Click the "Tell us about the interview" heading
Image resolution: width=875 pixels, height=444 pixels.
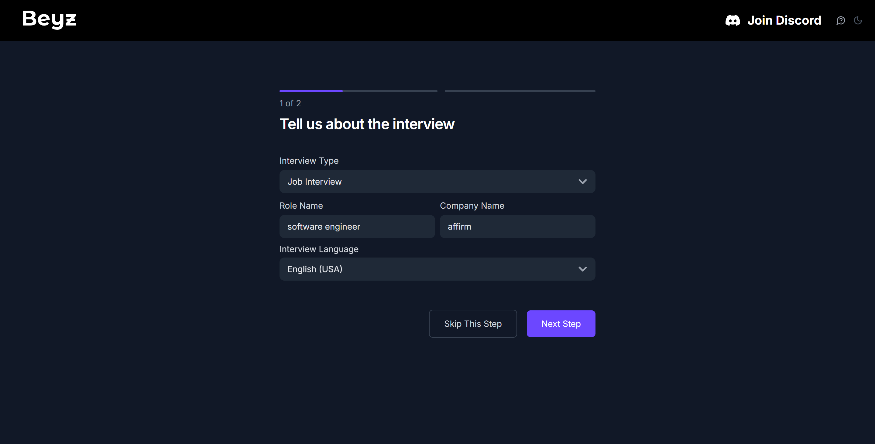[367, 124]
